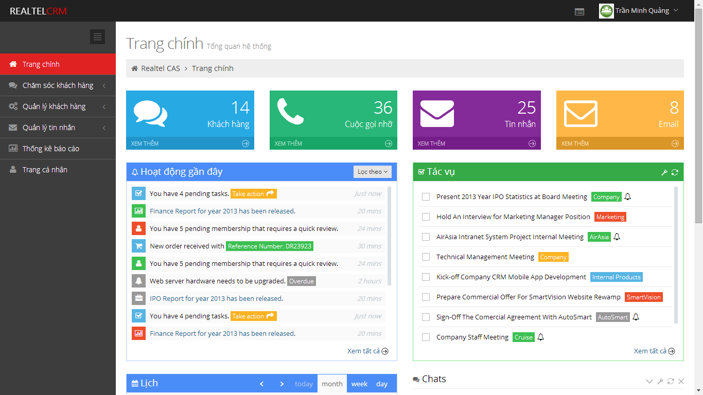Click the wrench icon in Tác vụ panel
Screen dimensions: 703x395
click(664, 172)
